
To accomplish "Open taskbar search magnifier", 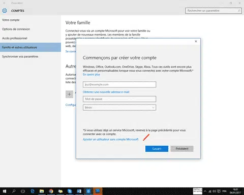I will click(14, 191).
